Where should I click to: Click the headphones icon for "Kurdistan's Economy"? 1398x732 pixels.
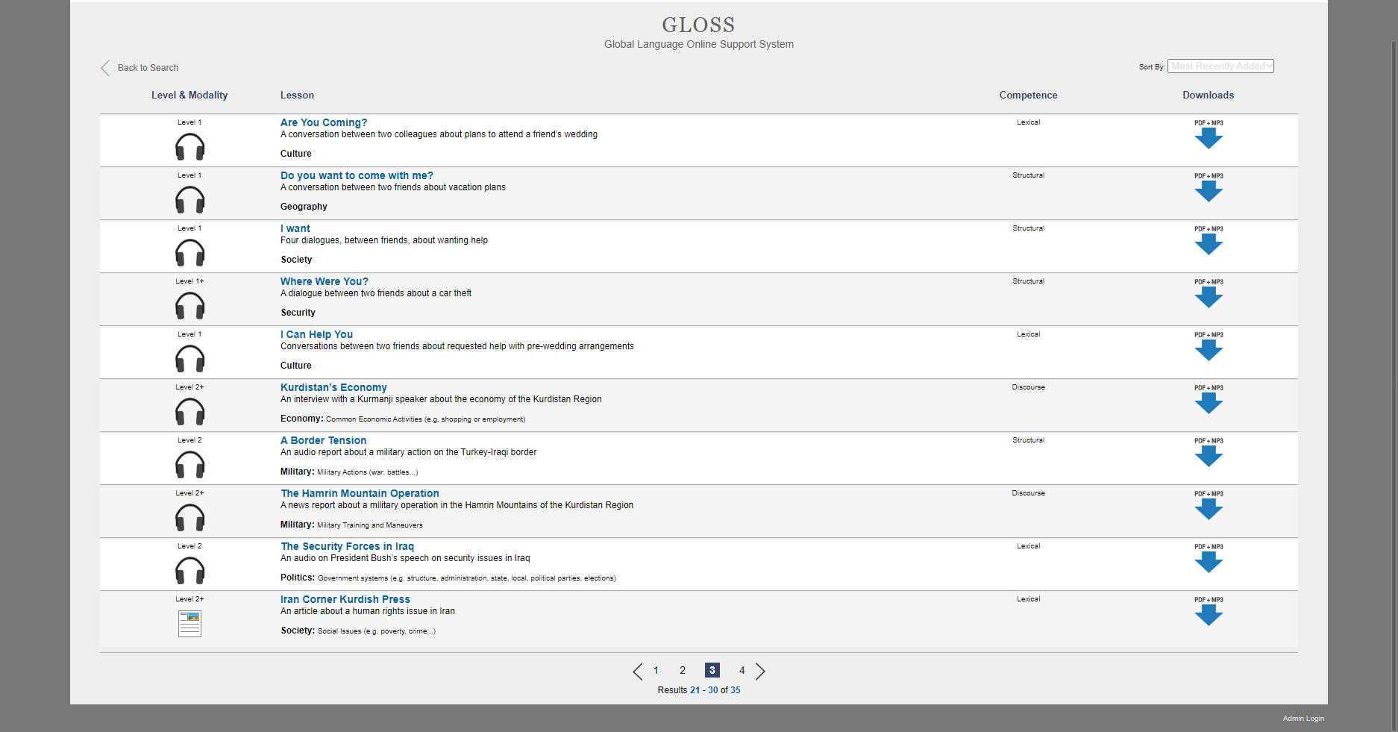[189, 411]
